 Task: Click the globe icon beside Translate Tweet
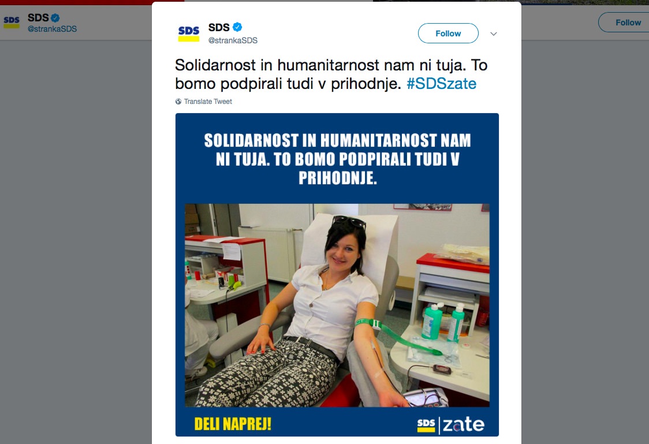(x=178, y=102)
